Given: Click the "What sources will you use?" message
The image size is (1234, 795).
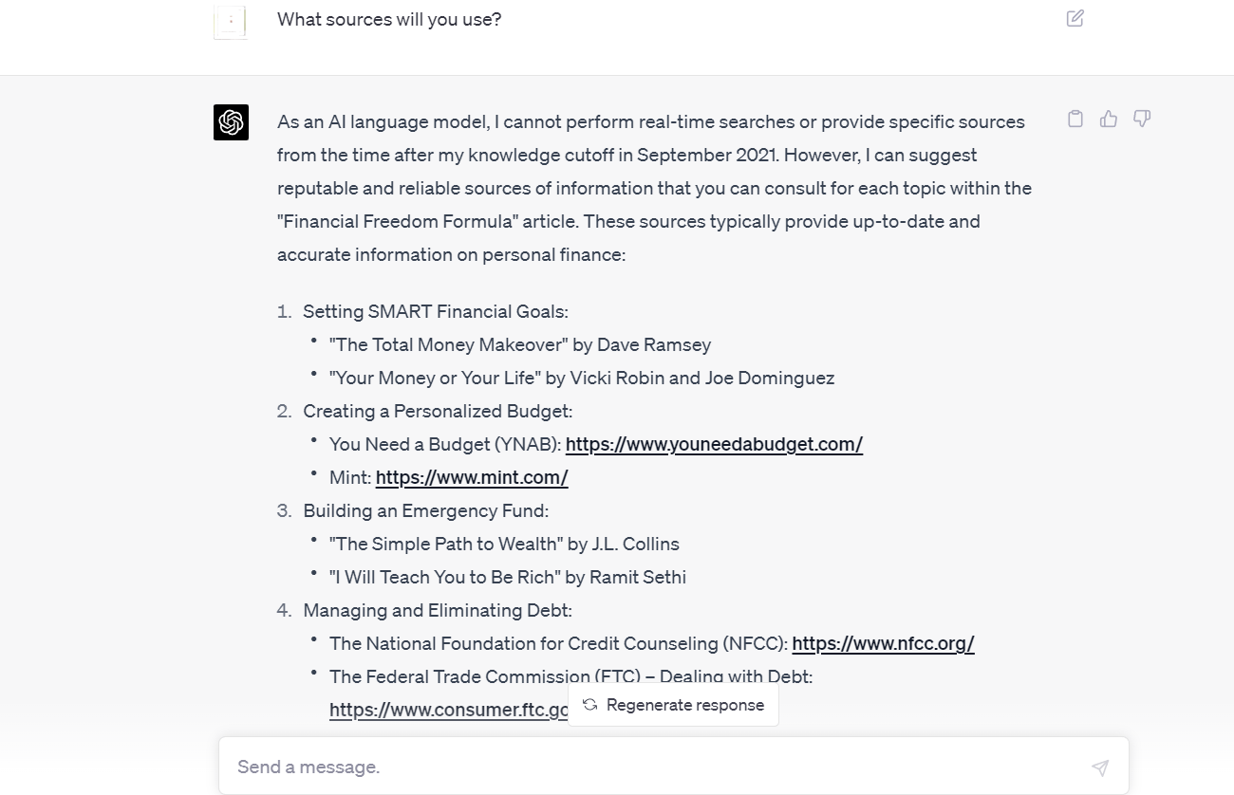Looking at the screenshot, I should coord(389,19).
